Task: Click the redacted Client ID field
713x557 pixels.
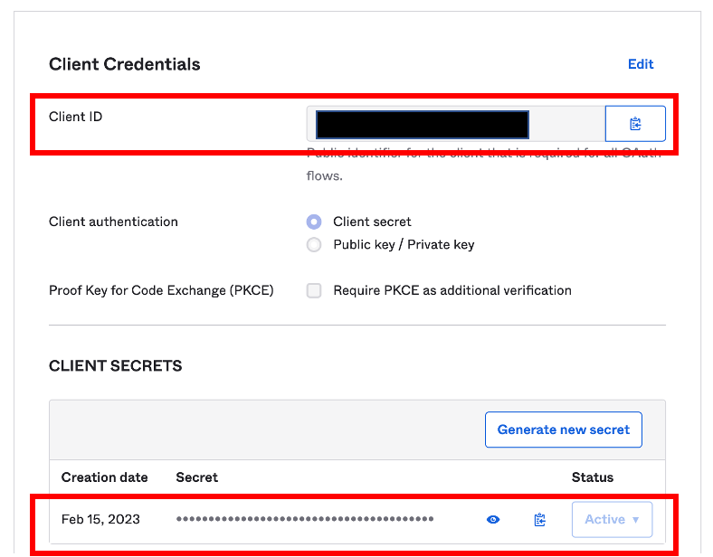Action: (422, 124)
